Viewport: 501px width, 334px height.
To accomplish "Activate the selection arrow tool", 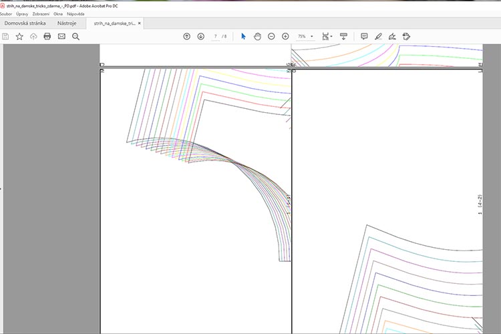I will 243,36.
